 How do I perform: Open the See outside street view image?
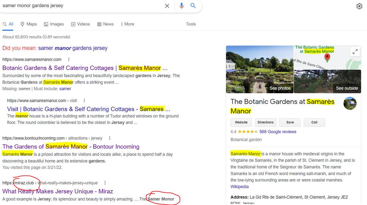tap(327, 81)
